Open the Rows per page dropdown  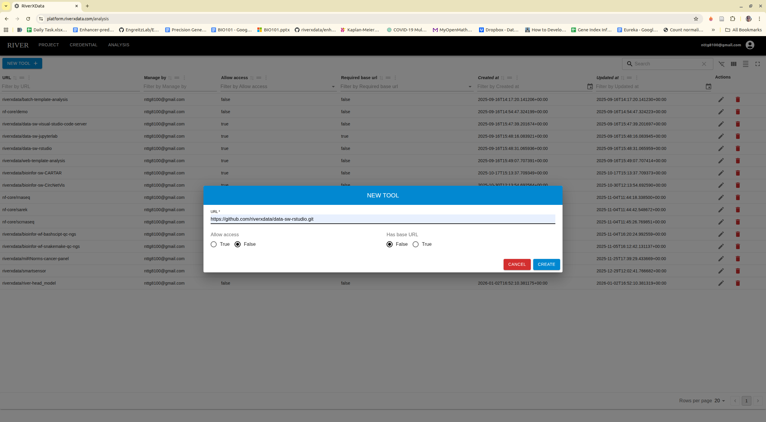pos(721,400)
